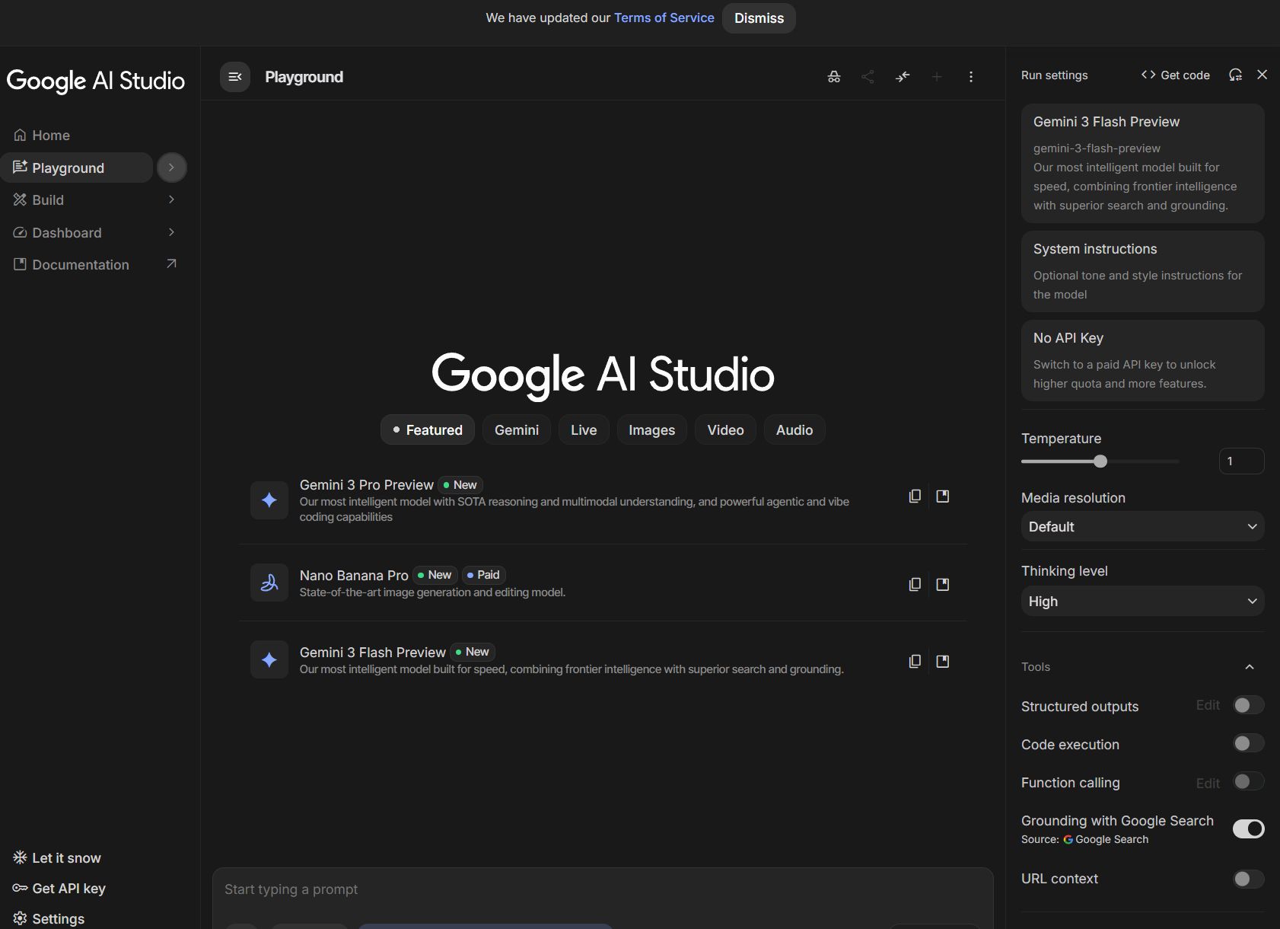Screen dimensions: 1280x929
Task: Disable Grounding with Google Search
Action: pos(1249,828)
